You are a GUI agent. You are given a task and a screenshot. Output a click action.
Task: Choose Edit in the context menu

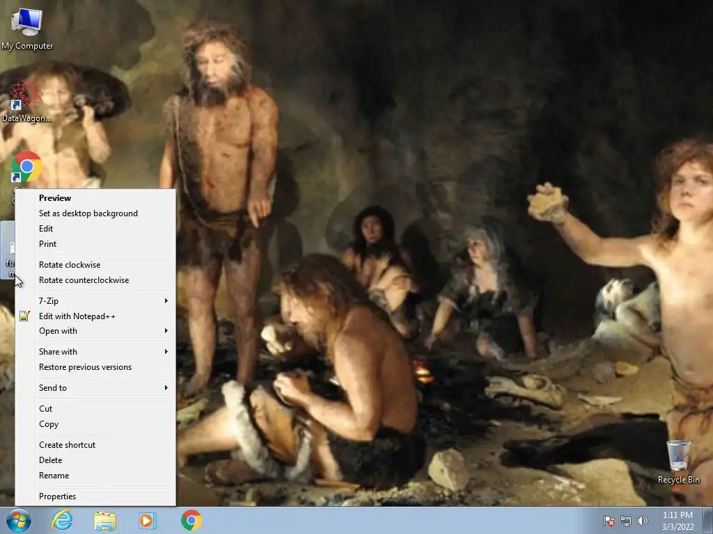coord(95,229)
